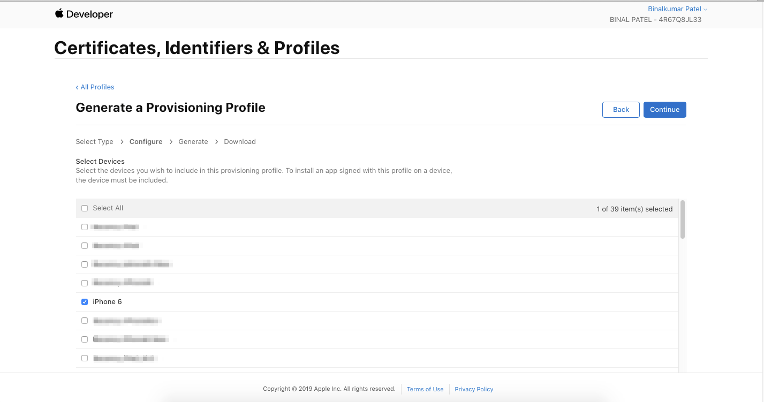Click the Back button
Image resolution: width=764 pixels, height=402 pixels.
(x=621, y=109)
